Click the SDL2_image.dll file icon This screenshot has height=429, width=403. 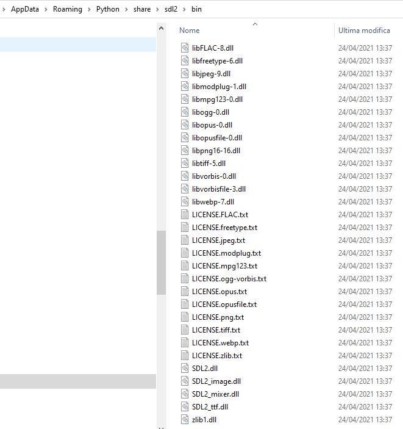pos(185,381)
